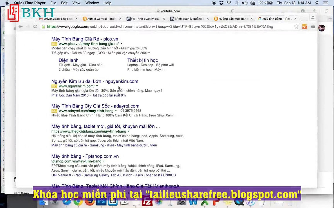The width and height of the screenshot is (334, 208).
Task: Bookmark this page with the star
Action: (296, 27)
